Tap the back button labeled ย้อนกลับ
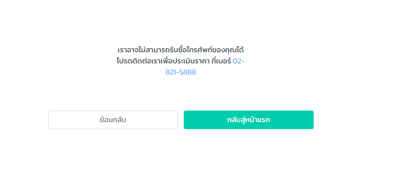Viewport: 393px width, 186px height. click(113, 120)
